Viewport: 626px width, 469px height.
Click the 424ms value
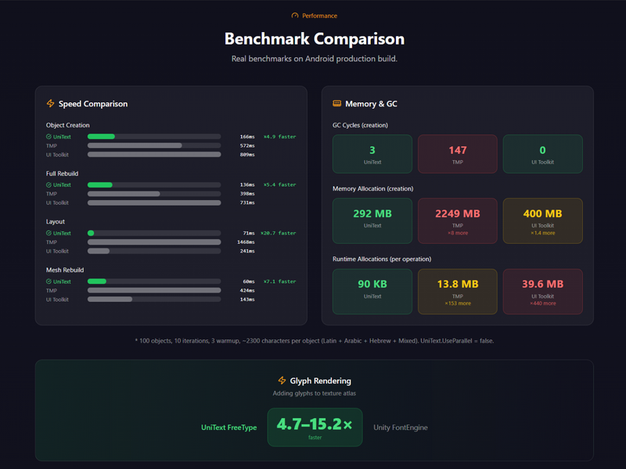[x=247, y=290]
